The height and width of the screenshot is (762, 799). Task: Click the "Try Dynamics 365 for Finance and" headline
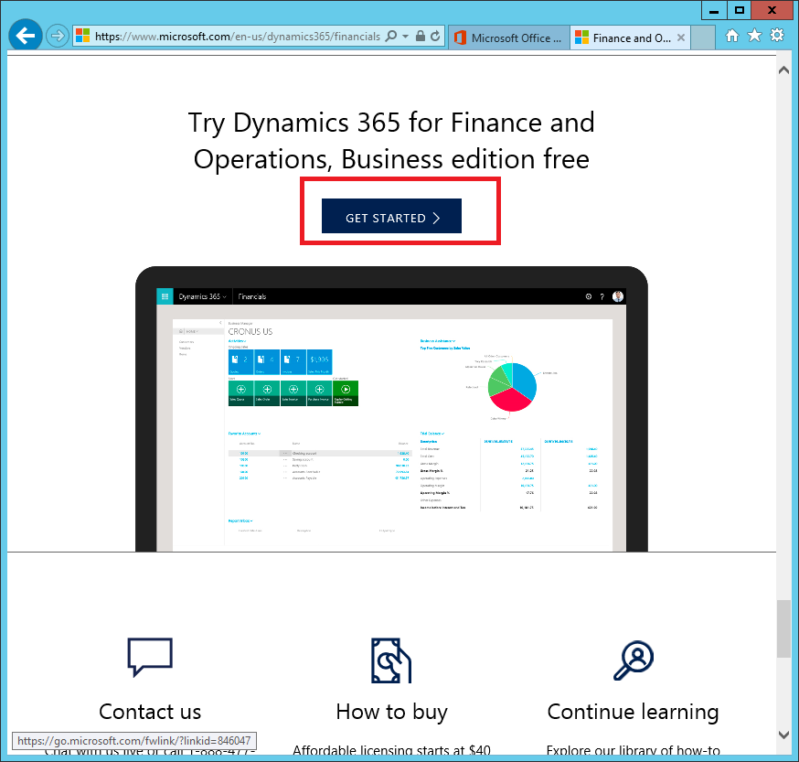(391, 123)
